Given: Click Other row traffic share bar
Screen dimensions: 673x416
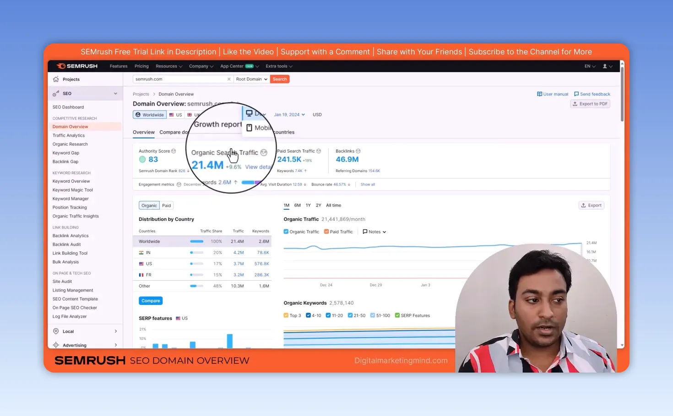Looking at the screenshot, I should pyautogui.click(x=197, y=286).
